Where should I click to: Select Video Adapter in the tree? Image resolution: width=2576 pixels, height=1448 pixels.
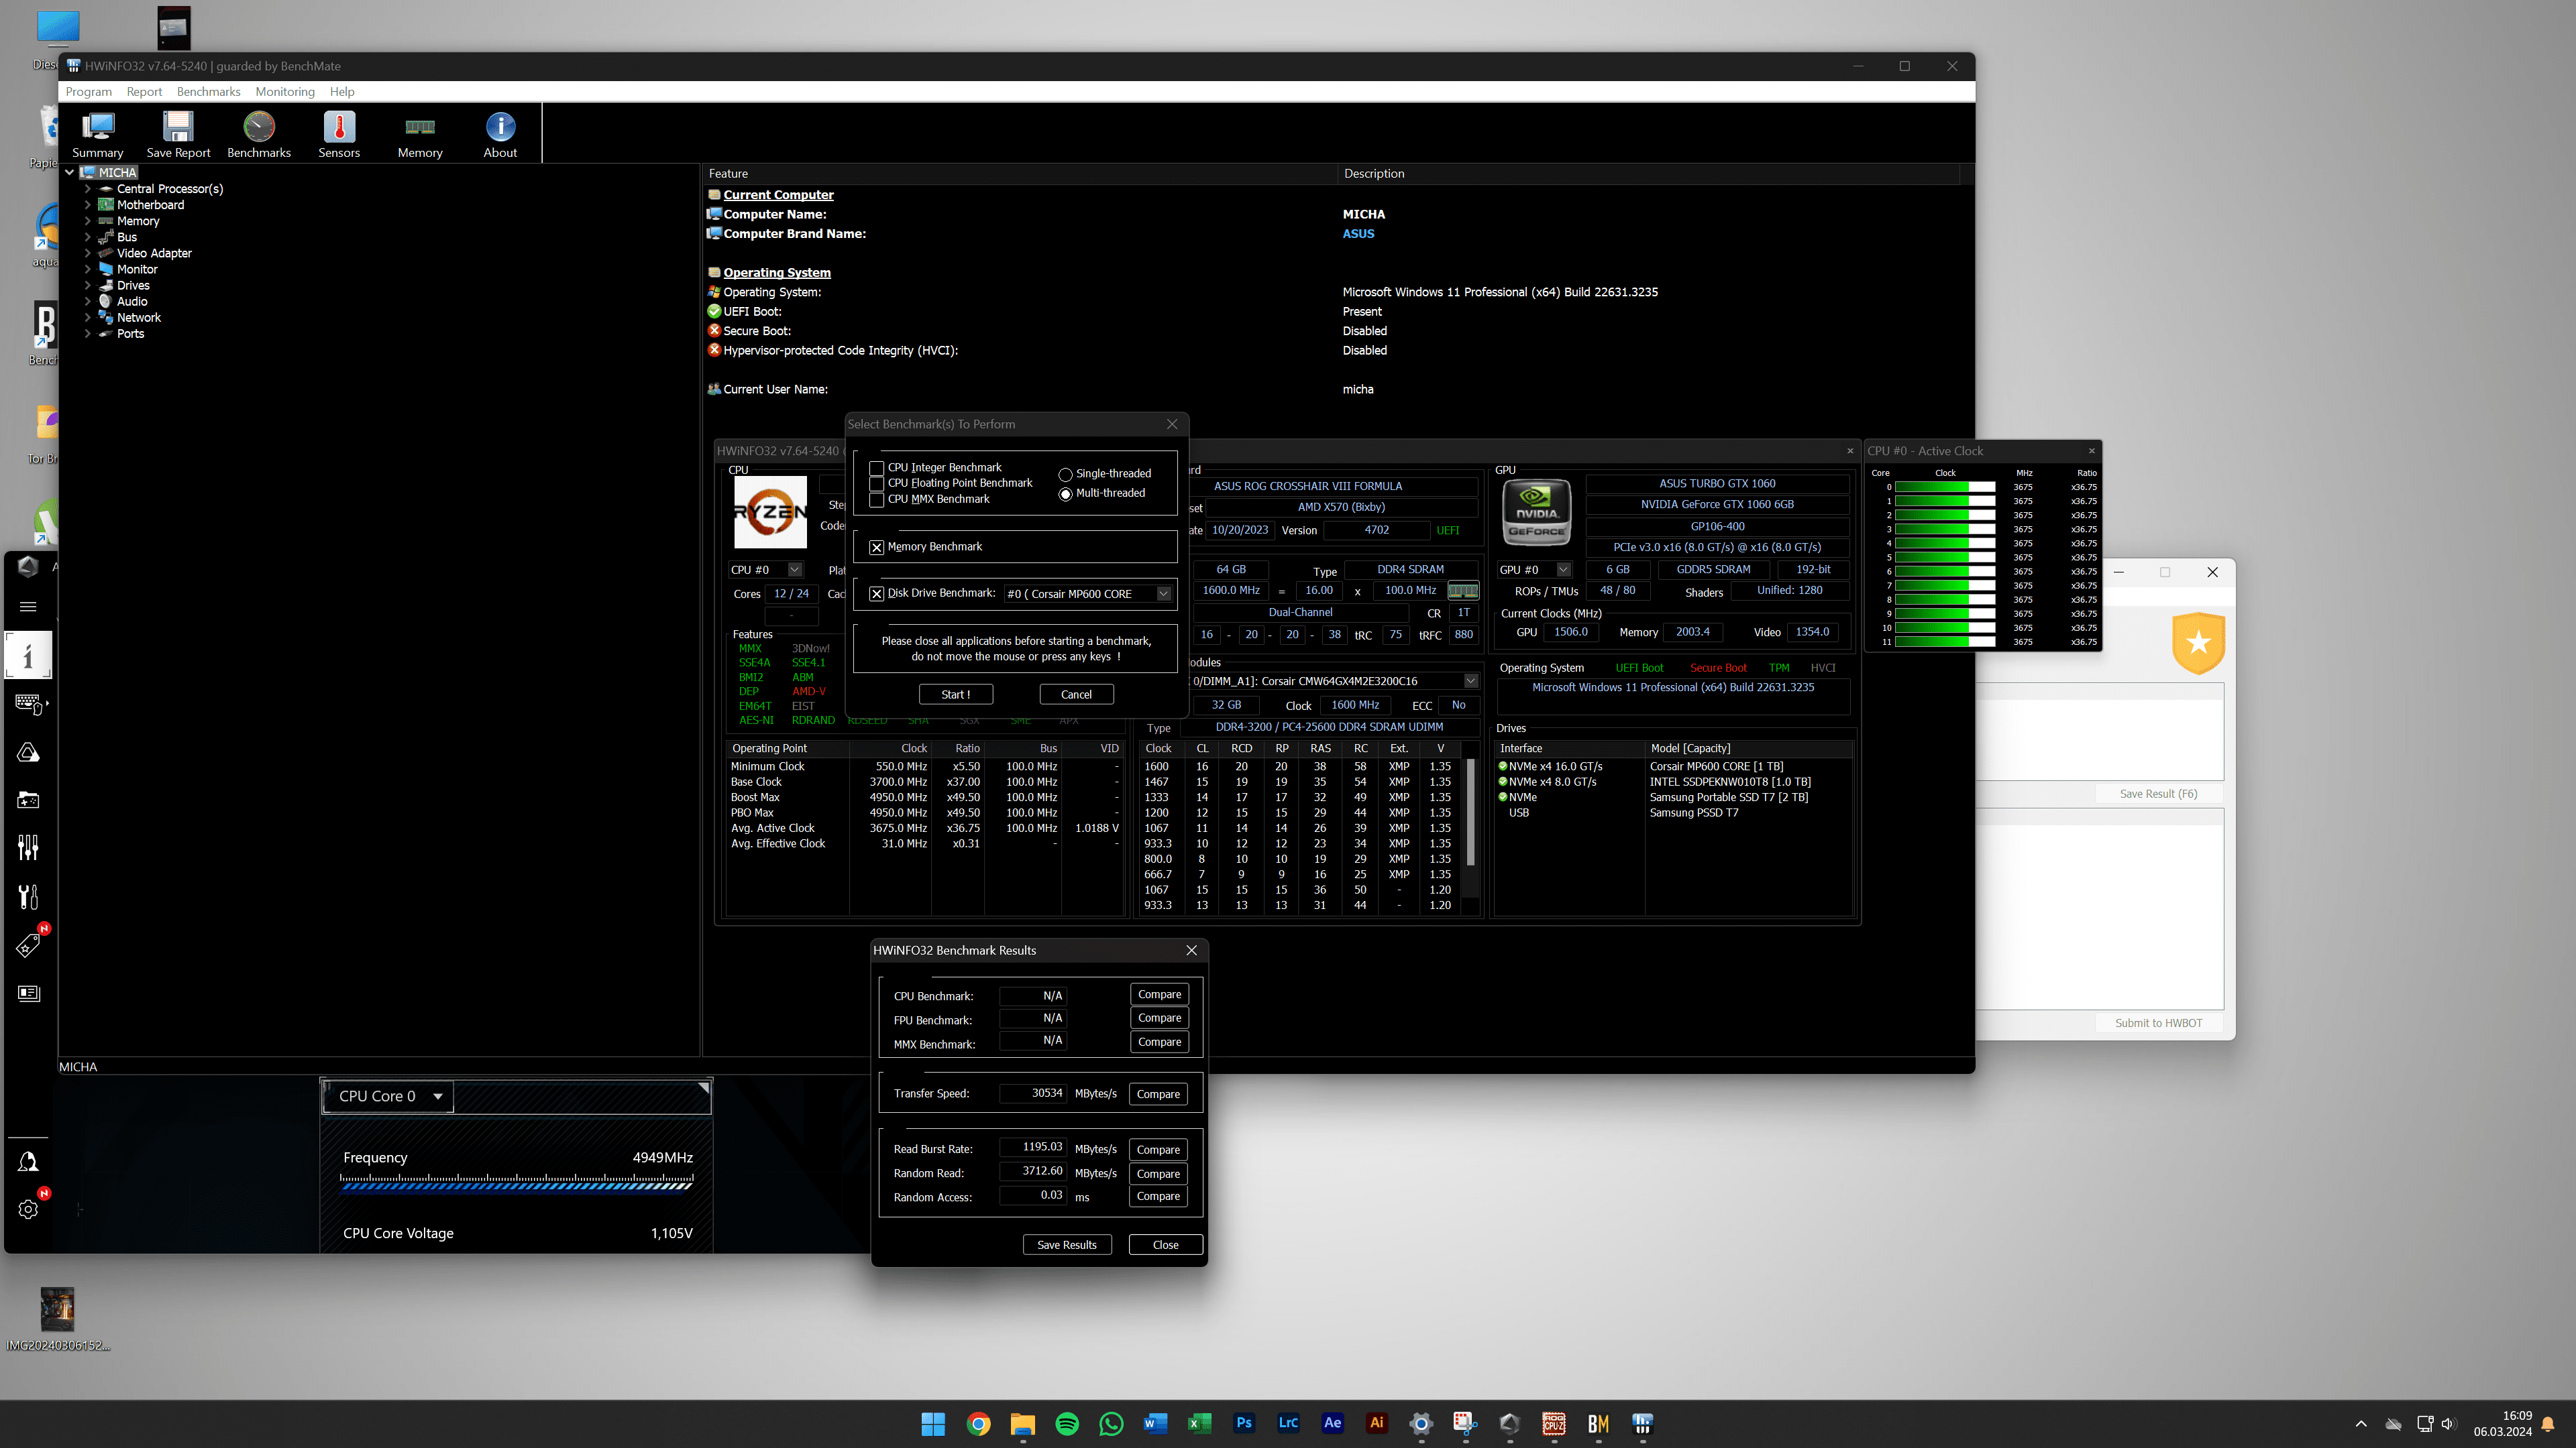click(x=154, y=254)
